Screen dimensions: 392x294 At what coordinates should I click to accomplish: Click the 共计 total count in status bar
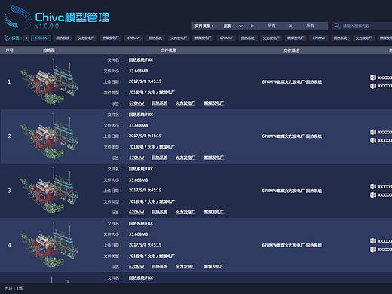pyautogui.click(x=14, y=289)
